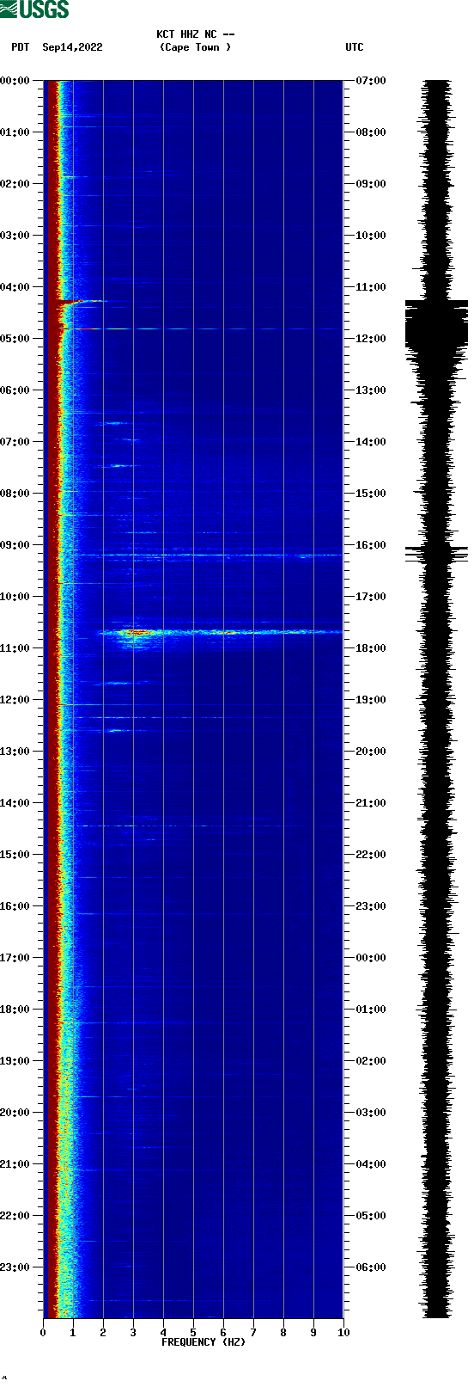Select the station title 'KCT HHZ NC --'
The height and width of the screenshot is (1387, 474).
point(196,34)
